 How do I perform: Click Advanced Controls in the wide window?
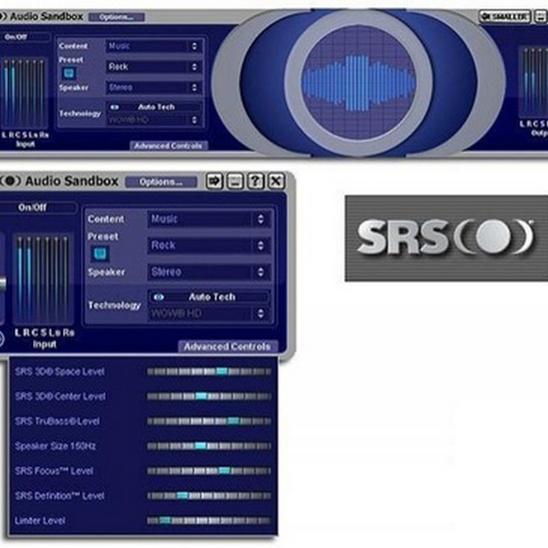click(169, 146)
